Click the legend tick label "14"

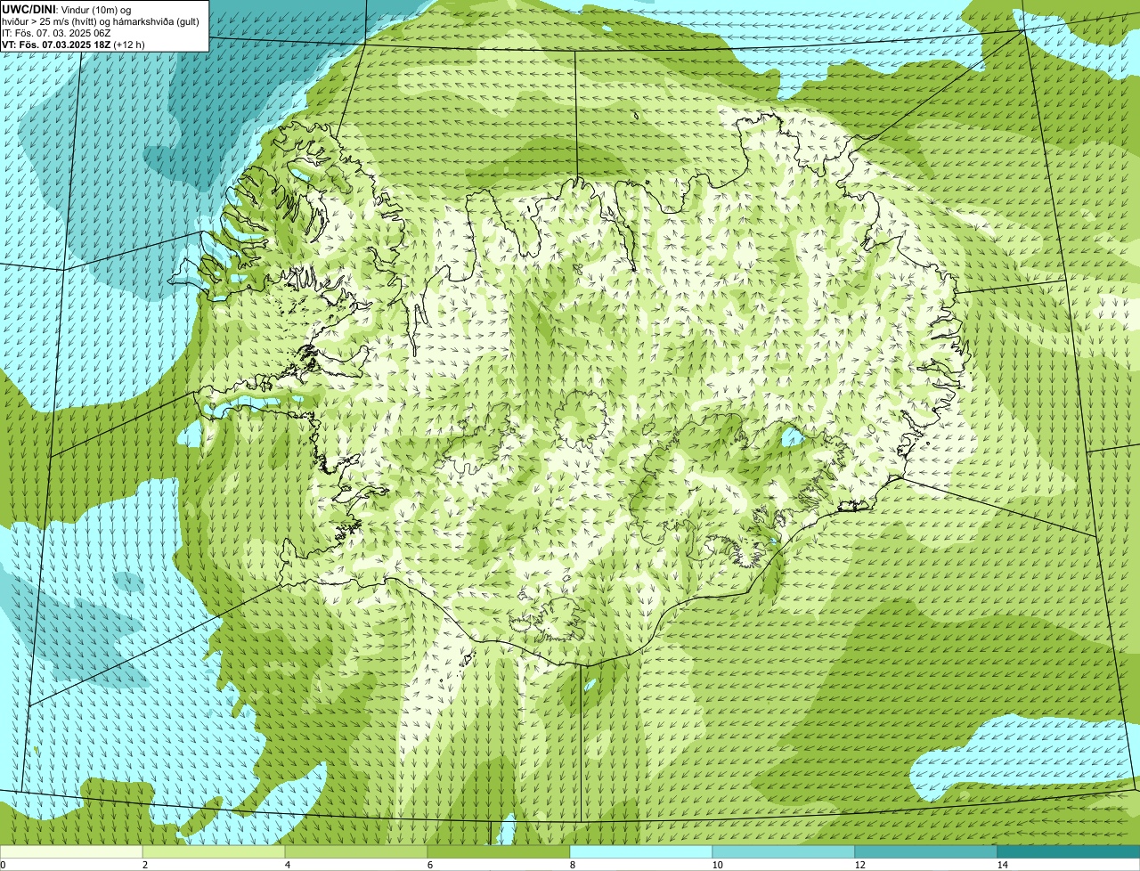pos(1003,865)
